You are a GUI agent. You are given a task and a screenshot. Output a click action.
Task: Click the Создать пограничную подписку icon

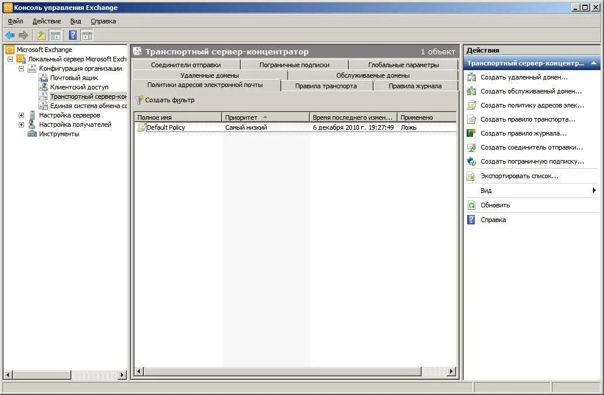(x=471, y=161)
